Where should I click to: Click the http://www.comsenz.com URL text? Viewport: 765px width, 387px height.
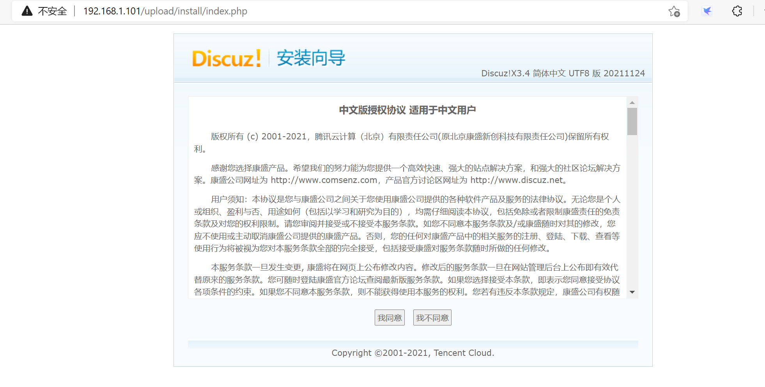(324, 180)
